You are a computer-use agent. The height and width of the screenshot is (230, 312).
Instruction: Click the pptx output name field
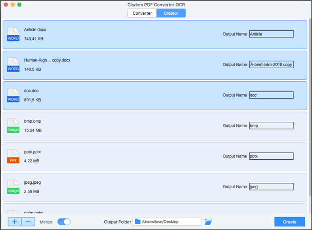coord(271,156)
